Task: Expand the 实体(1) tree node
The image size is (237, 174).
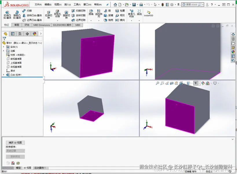Action: [3, 47]
